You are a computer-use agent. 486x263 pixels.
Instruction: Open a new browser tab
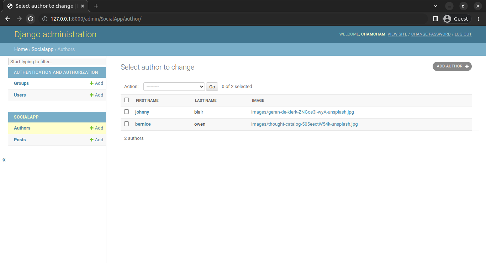(96, 6)
